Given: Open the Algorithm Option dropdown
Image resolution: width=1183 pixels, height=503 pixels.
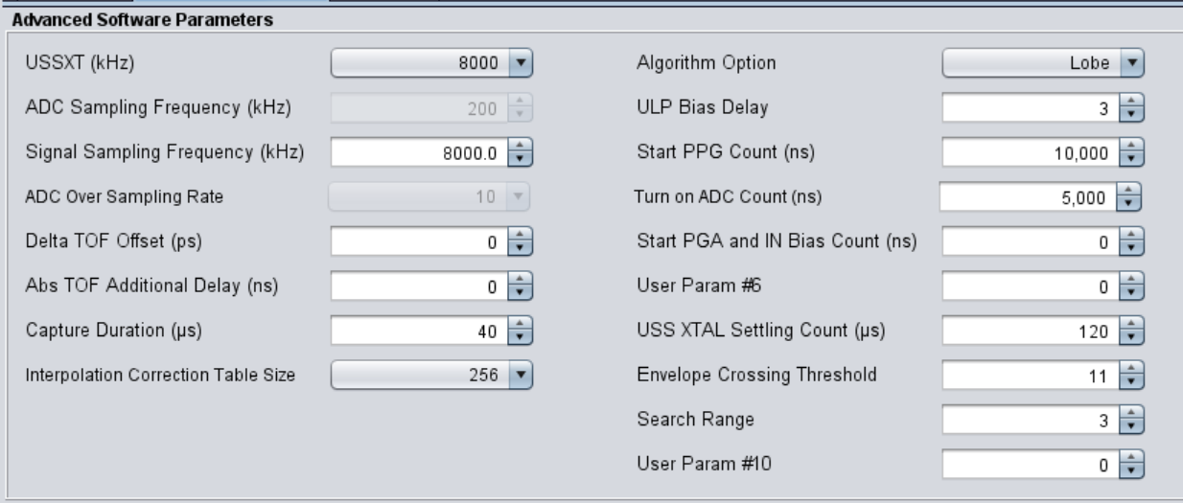Looking at the screenshot, I should click(x=1043, y=64).
